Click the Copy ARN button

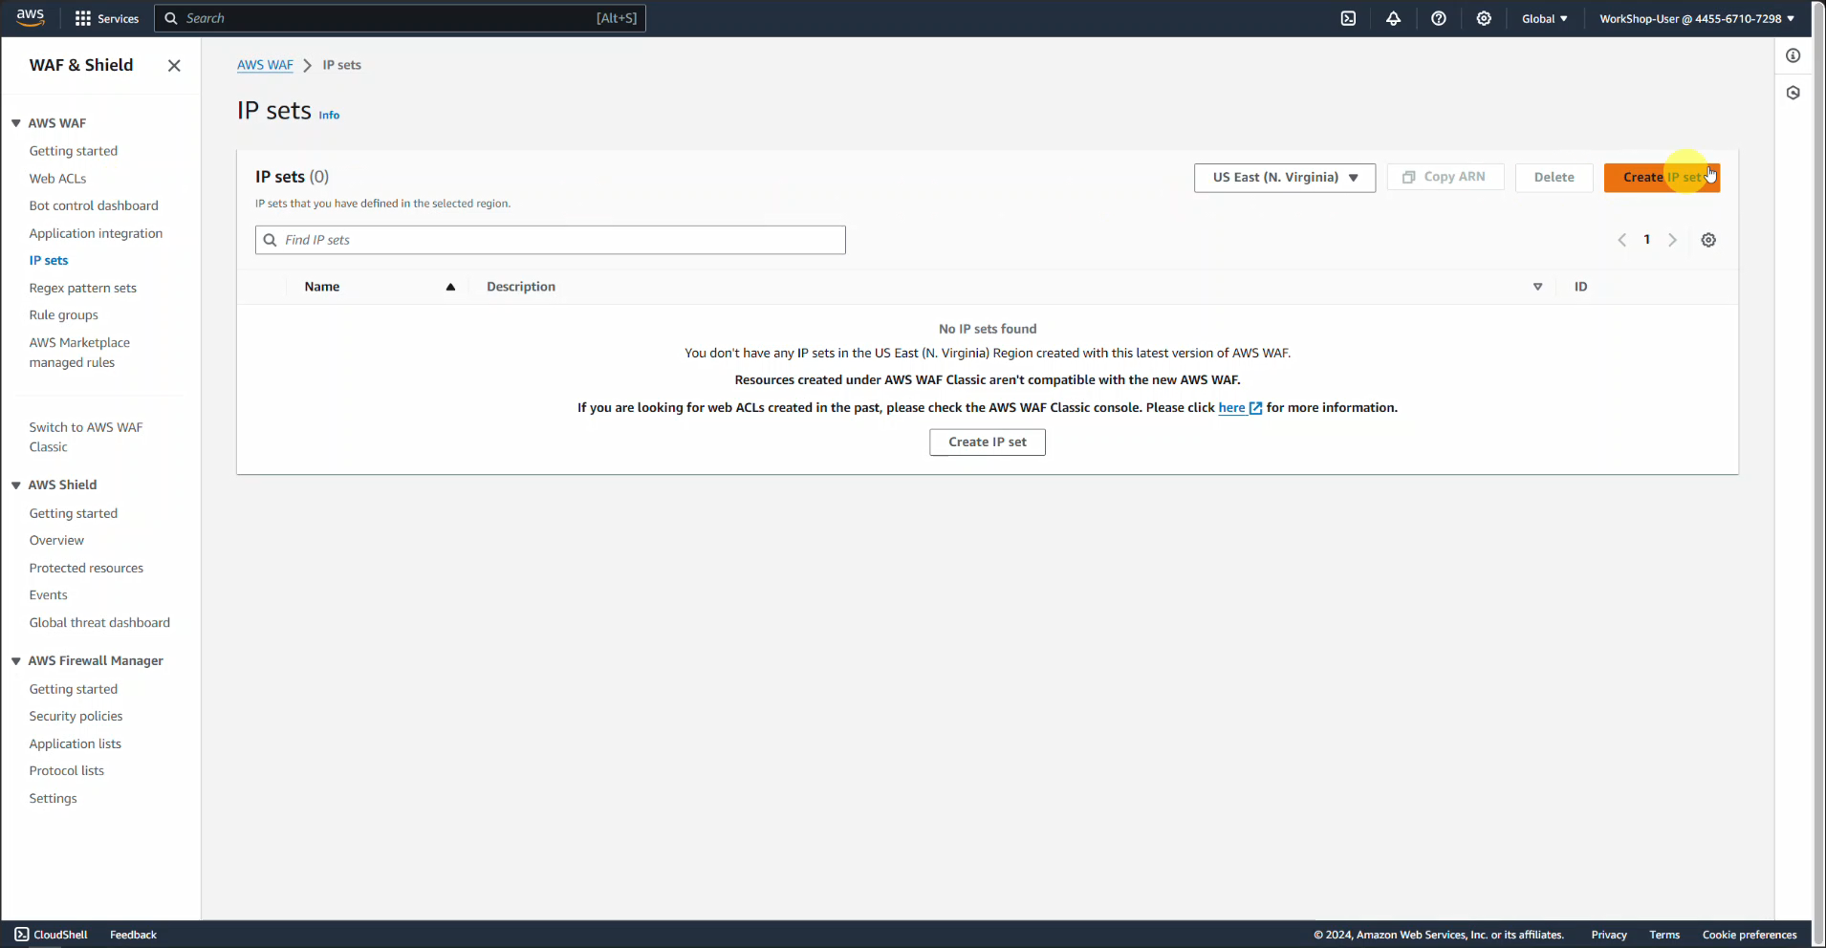[1446, 178]
